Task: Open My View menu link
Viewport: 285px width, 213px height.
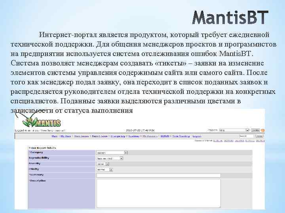Action: 66,136
